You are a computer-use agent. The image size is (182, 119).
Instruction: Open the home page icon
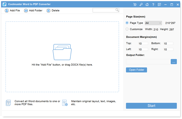147,4
